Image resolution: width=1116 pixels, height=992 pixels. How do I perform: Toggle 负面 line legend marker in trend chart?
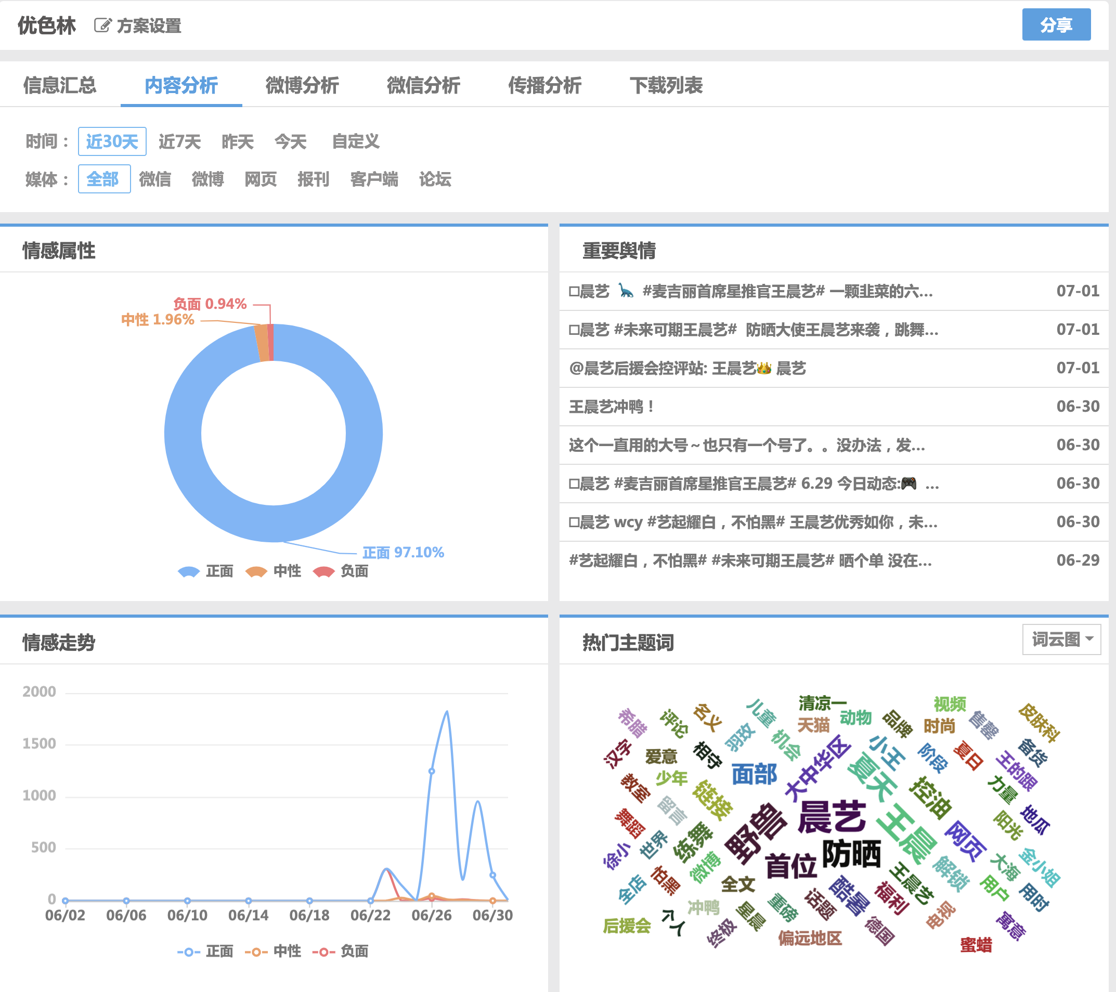323,951
